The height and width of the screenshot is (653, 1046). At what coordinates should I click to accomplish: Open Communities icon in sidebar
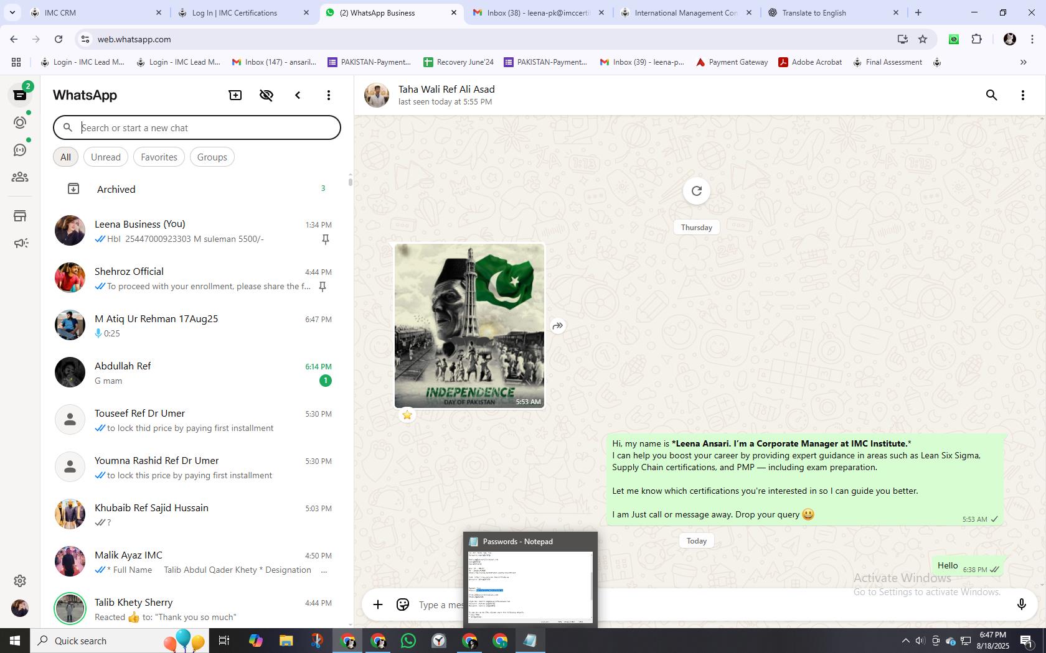tap(20, 177)
